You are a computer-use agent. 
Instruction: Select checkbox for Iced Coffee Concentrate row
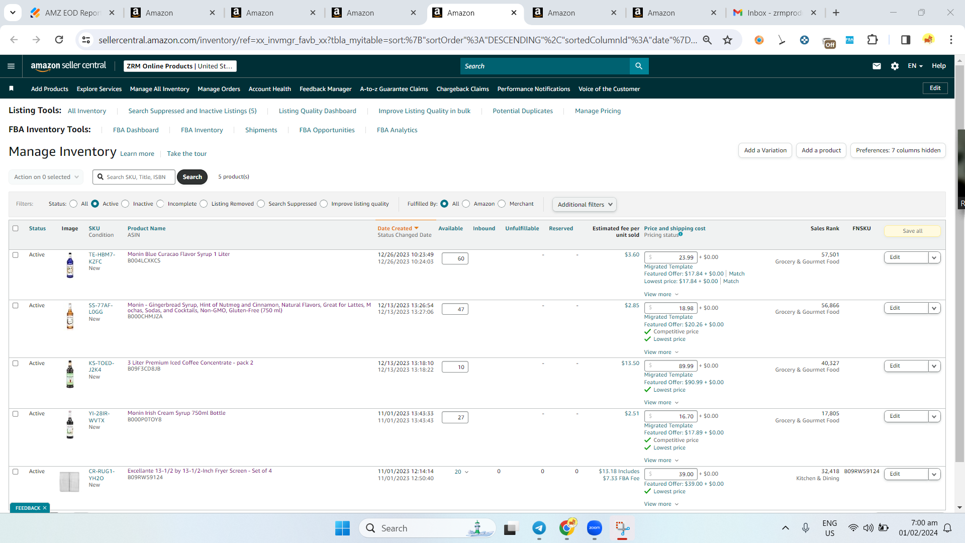(x=16, y=364)
